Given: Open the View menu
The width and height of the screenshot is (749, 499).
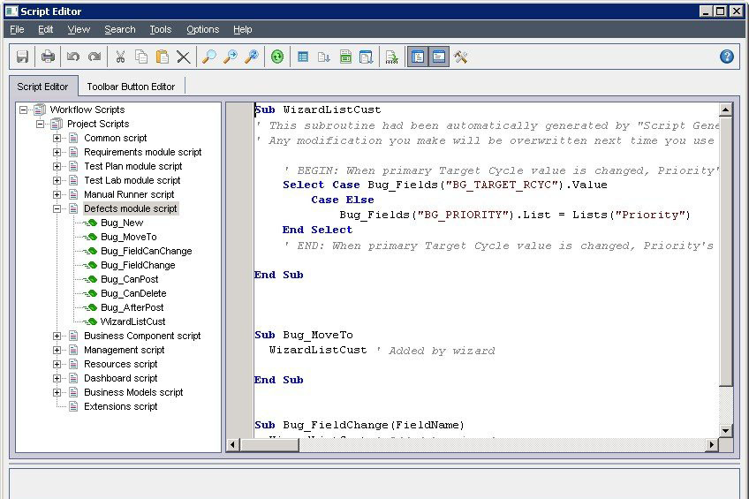Looking at the screenshot, I should (79, 30).
